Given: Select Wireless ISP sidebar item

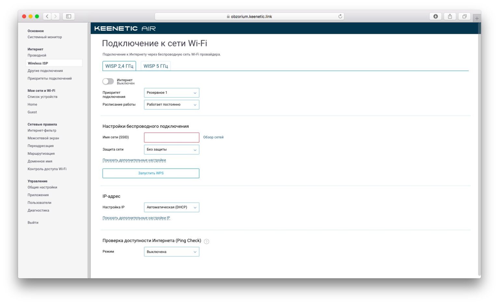Looking at the screenshot, I should (54, 63).
